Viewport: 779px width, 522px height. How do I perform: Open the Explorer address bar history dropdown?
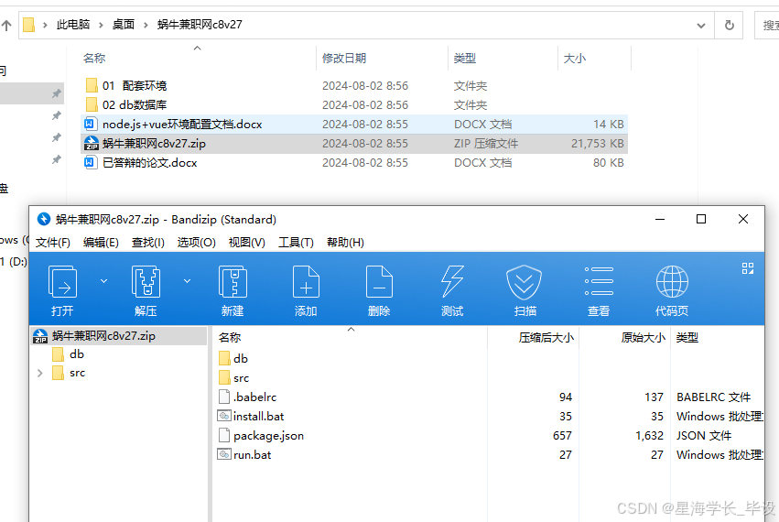[x=701, y=26]
